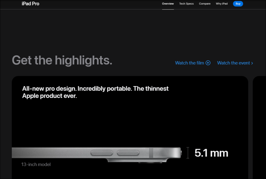Go to the Compare page

(x=205, y=4)
